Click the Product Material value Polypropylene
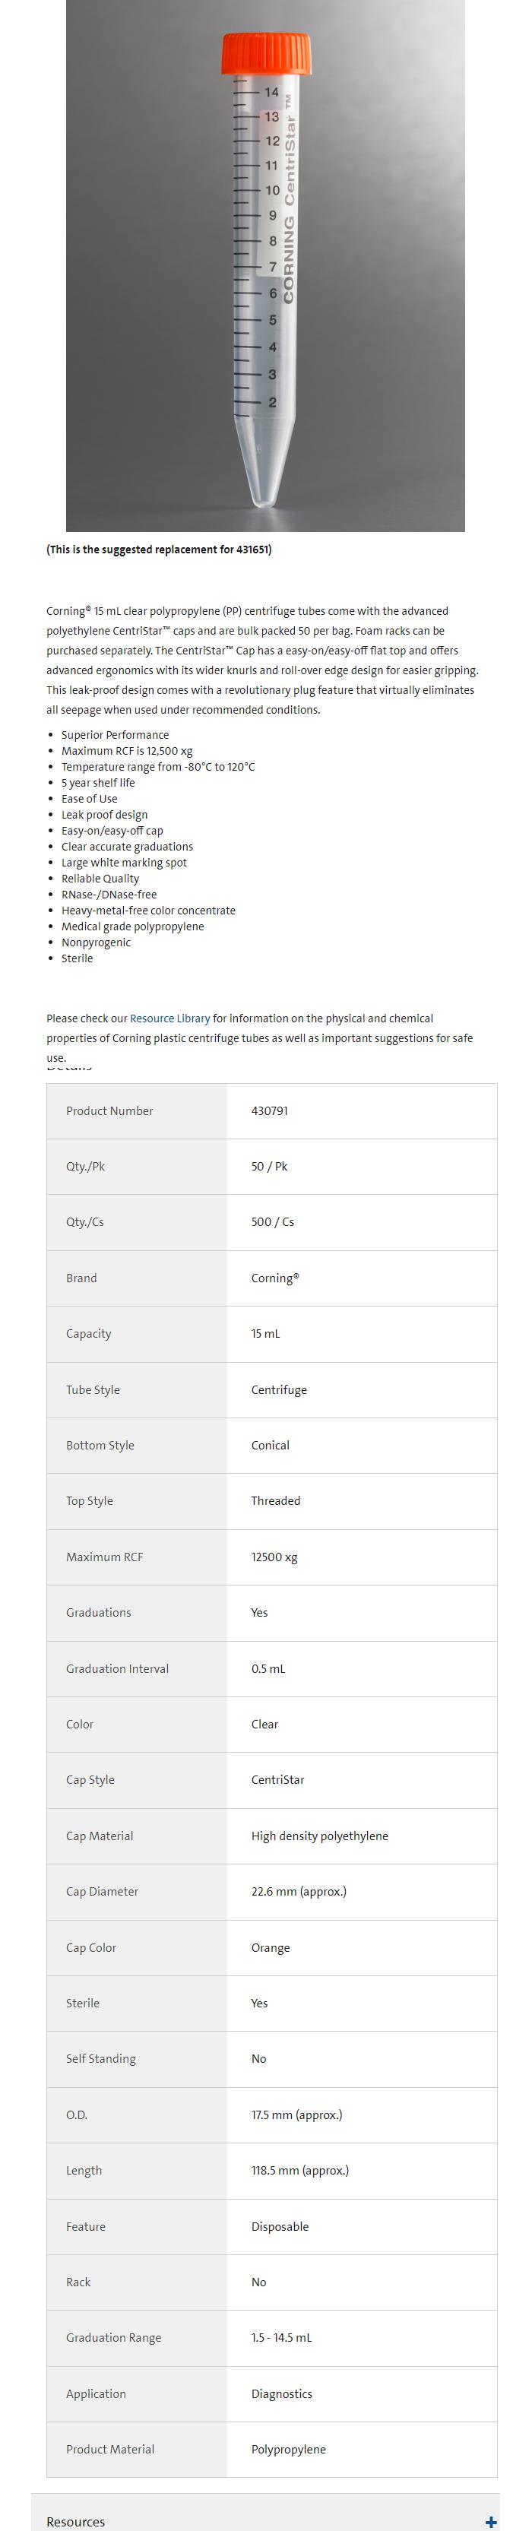This screenshot has width=532, height=2531. pyautogui.click(x=289, y=2448)
